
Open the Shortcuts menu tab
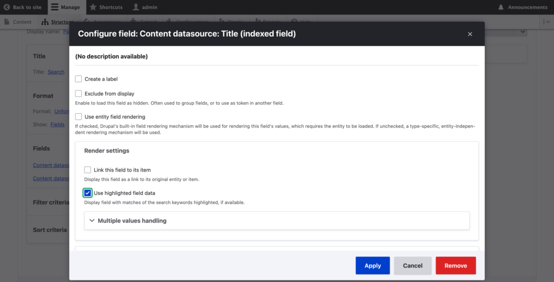[x=106, y=7]
